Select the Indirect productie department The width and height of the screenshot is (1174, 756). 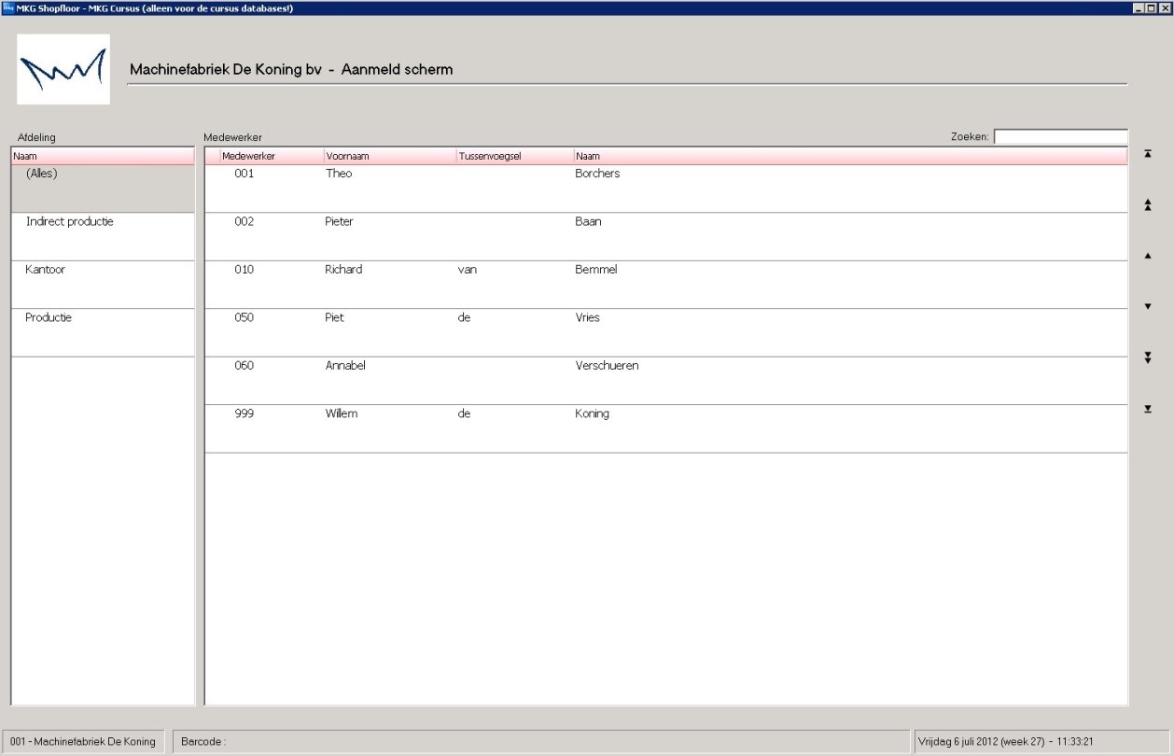[103, 237]
